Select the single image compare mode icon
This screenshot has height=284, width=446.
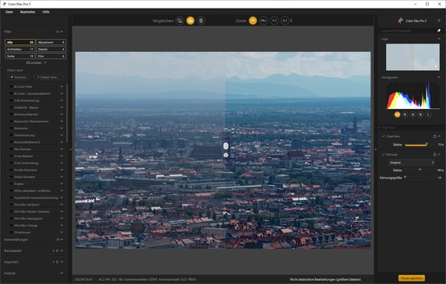click(180, 20)
